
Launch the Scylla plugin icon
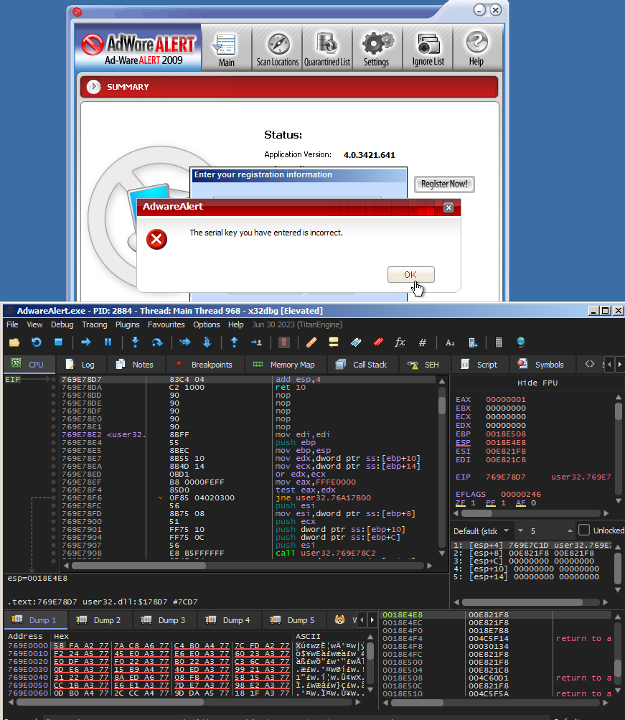[283, 342]
